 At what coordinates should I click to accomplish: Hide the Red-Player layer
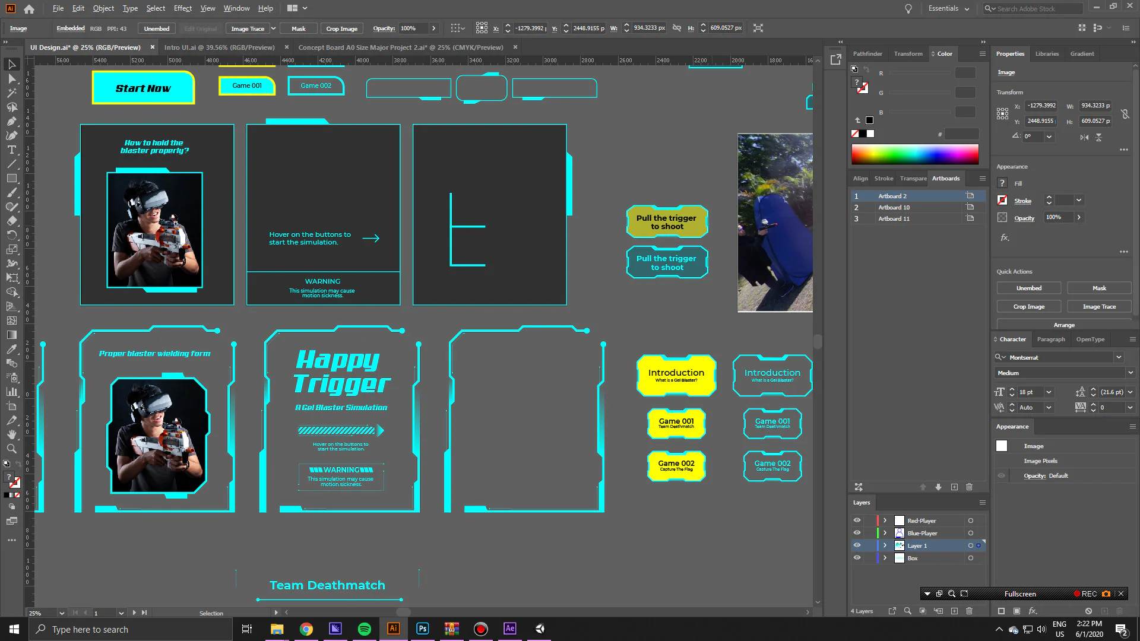point(857,521)
